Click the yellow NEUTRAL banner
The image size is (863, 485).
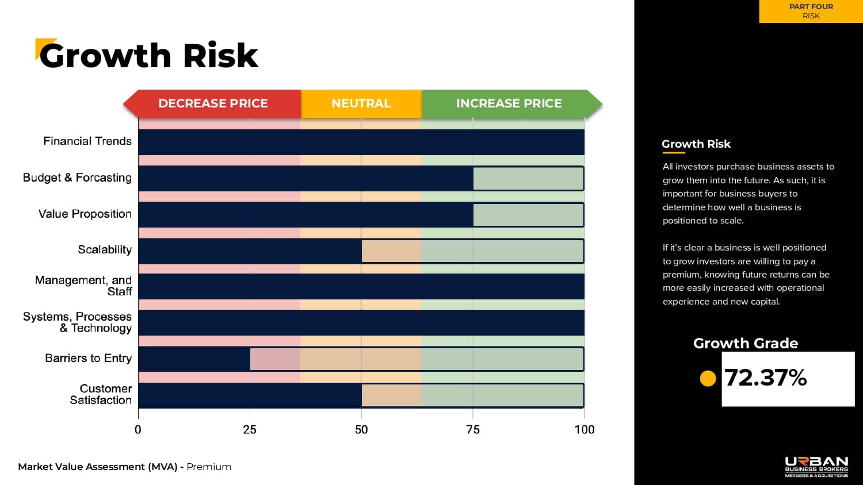point(361,103)
